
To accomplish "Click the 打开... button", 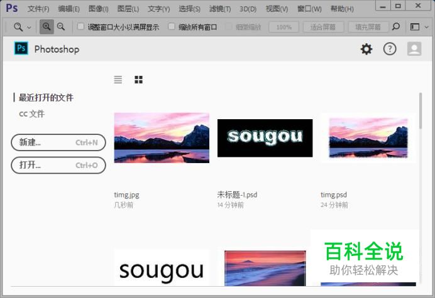I will tap(58, 165).
